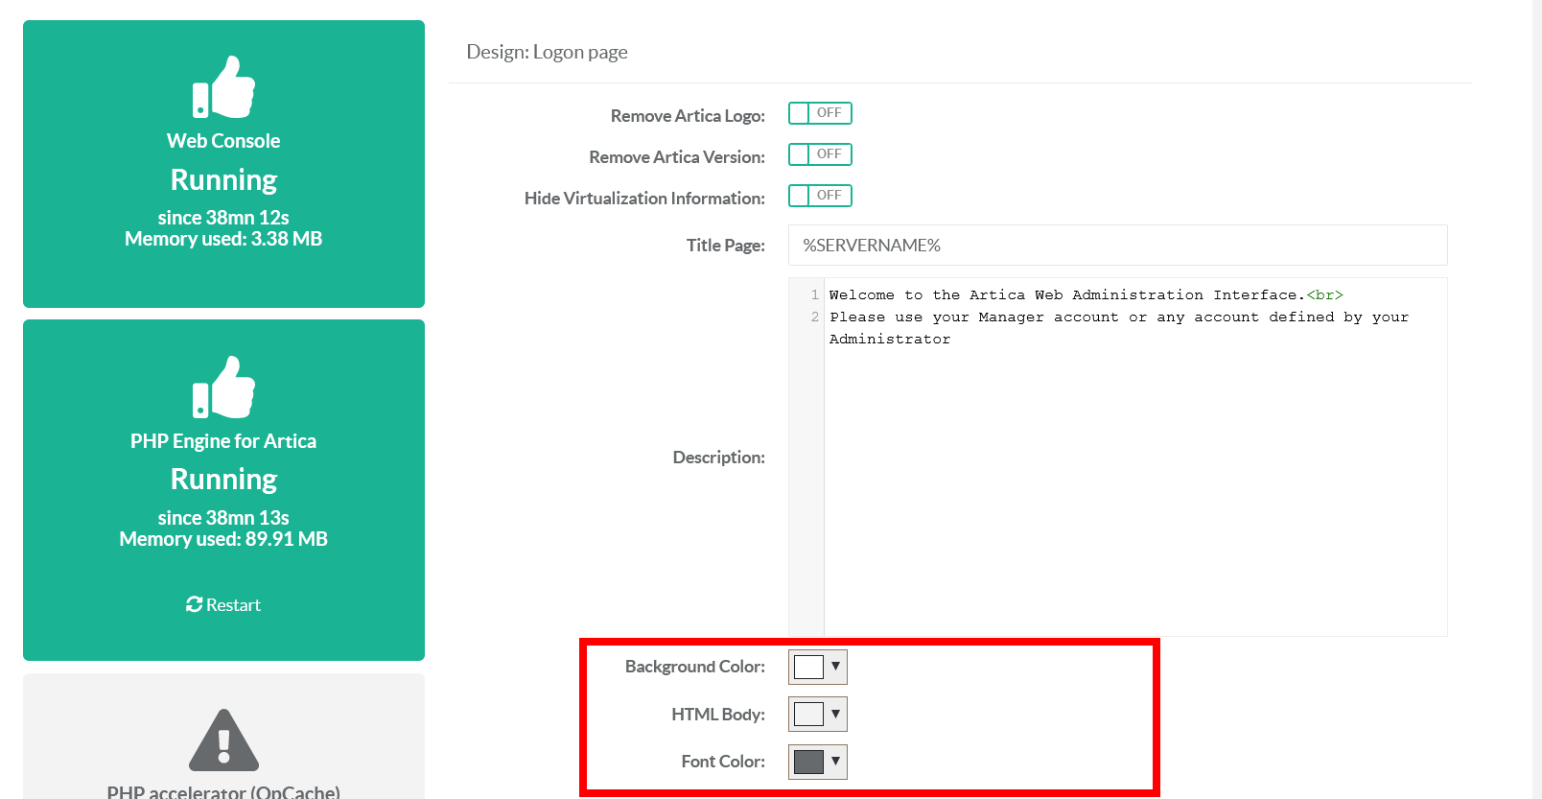Click the PHP accelerator warning triangle icon

click(x=223, y=740)
